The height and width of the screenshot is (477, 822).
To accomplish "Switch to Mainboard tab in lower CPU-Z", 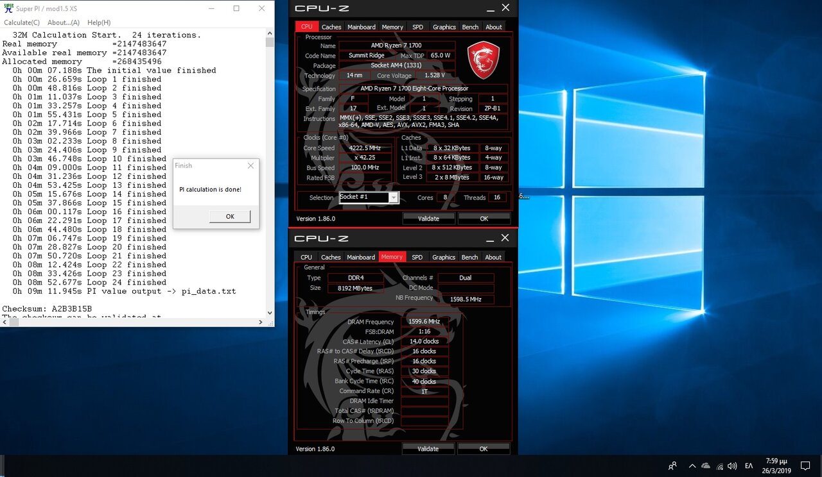I will [x=361, y=257].
